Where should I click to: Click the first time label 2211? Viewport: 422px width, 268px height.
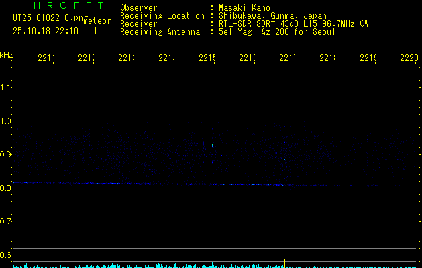(x=46, y=58)
